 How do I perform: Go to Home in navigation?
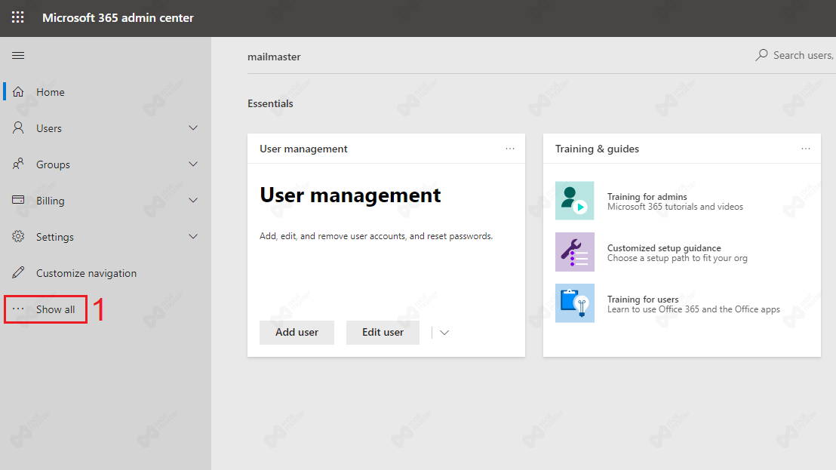point(50,92)
